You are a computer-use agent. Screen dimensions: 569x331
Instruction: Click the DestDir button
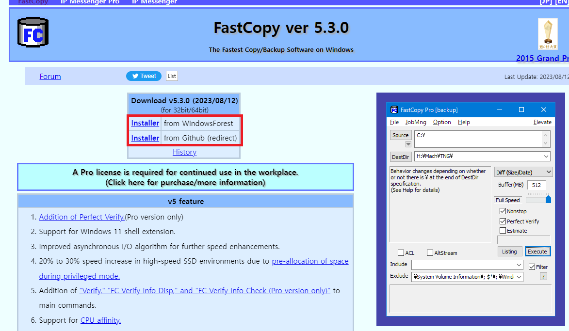401,157
